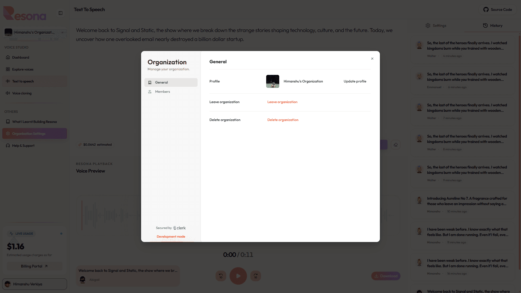This screenshot has width=521, height=293.
Task: Switch to the Settings tab
Action: (x=436, y=26)
